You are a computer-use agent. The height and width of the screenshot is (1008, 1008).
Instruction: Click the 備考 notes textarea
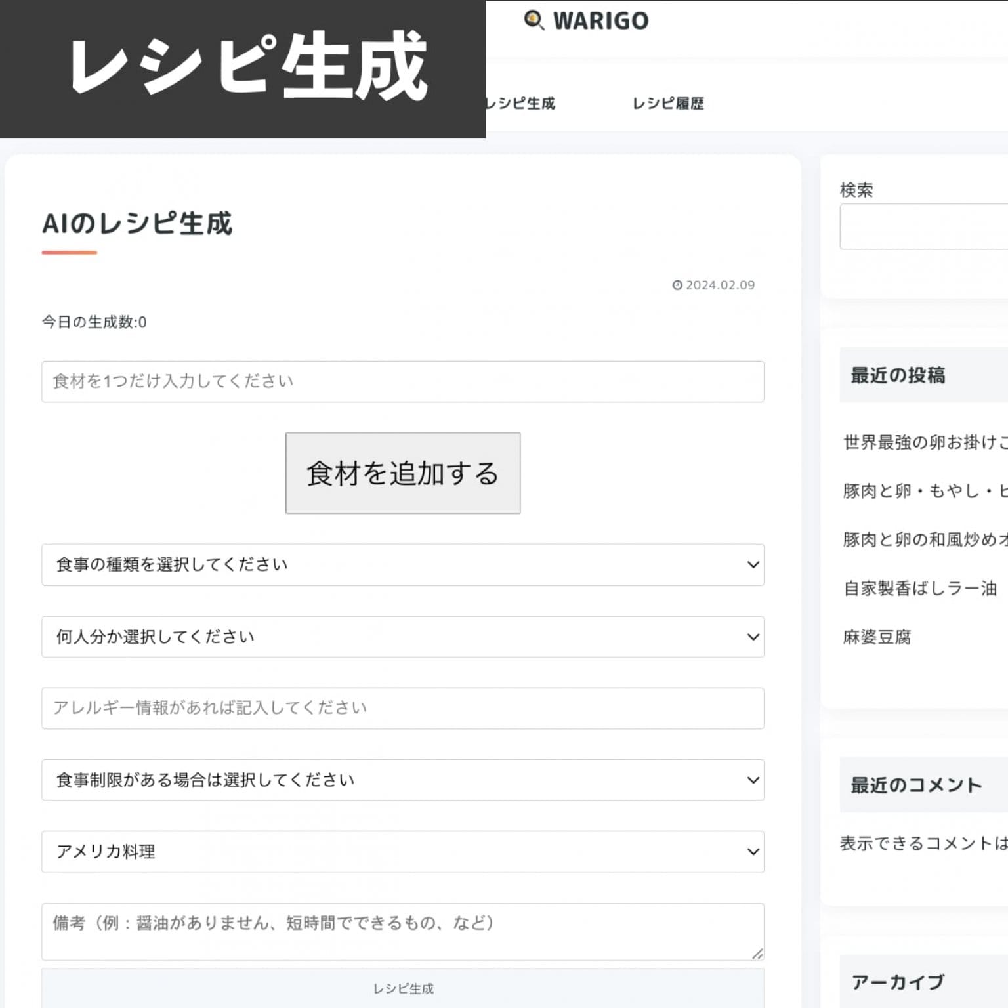pos(402,931)
